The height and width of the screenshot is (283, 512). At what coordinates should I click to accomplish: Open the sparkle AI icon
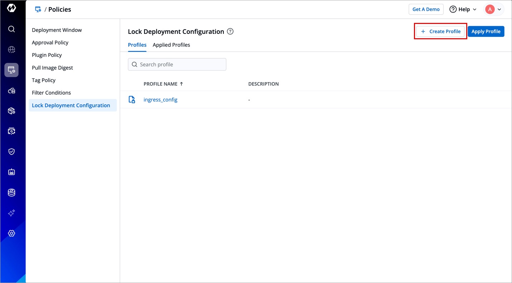point(11,213)
